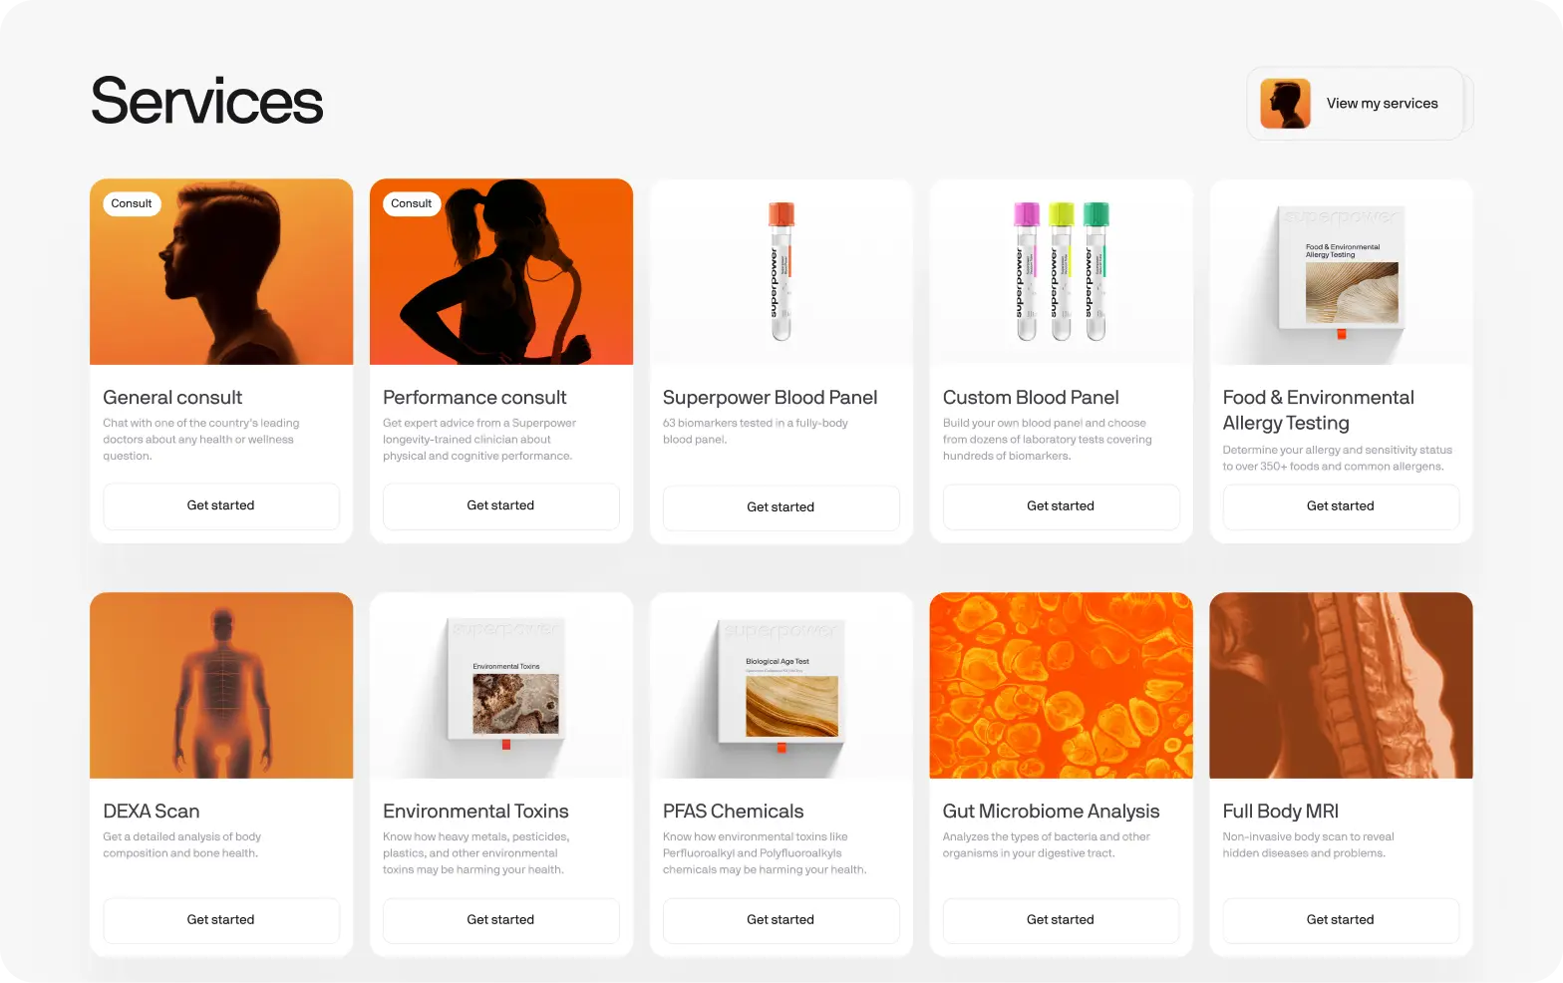The height and width of the screenshot is (983, 1563).
Task: Click the Gut Microbiome Analysis title
Action: tap(1052, 812)
